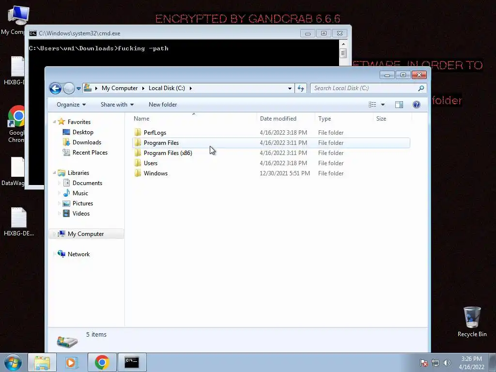The width and height of the screenshot is (496, 372).
Task: Click the Libraries icon in navigation pane
Action: point(62,173)
